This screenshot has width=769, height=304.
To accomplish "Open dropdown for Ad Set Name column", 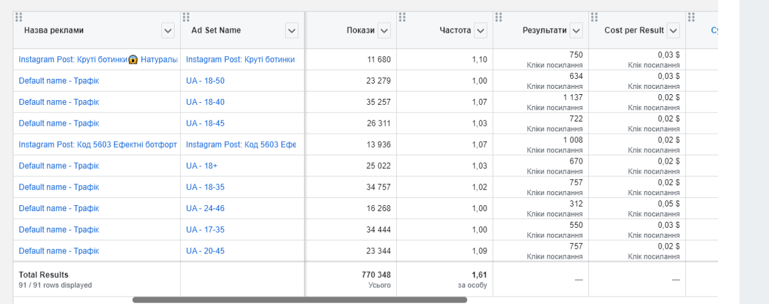I will coord(292,31).
